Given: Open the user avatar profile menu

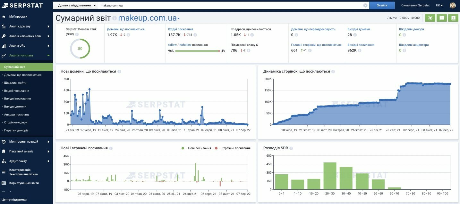Looking at the screenshot, I should 453,5.
